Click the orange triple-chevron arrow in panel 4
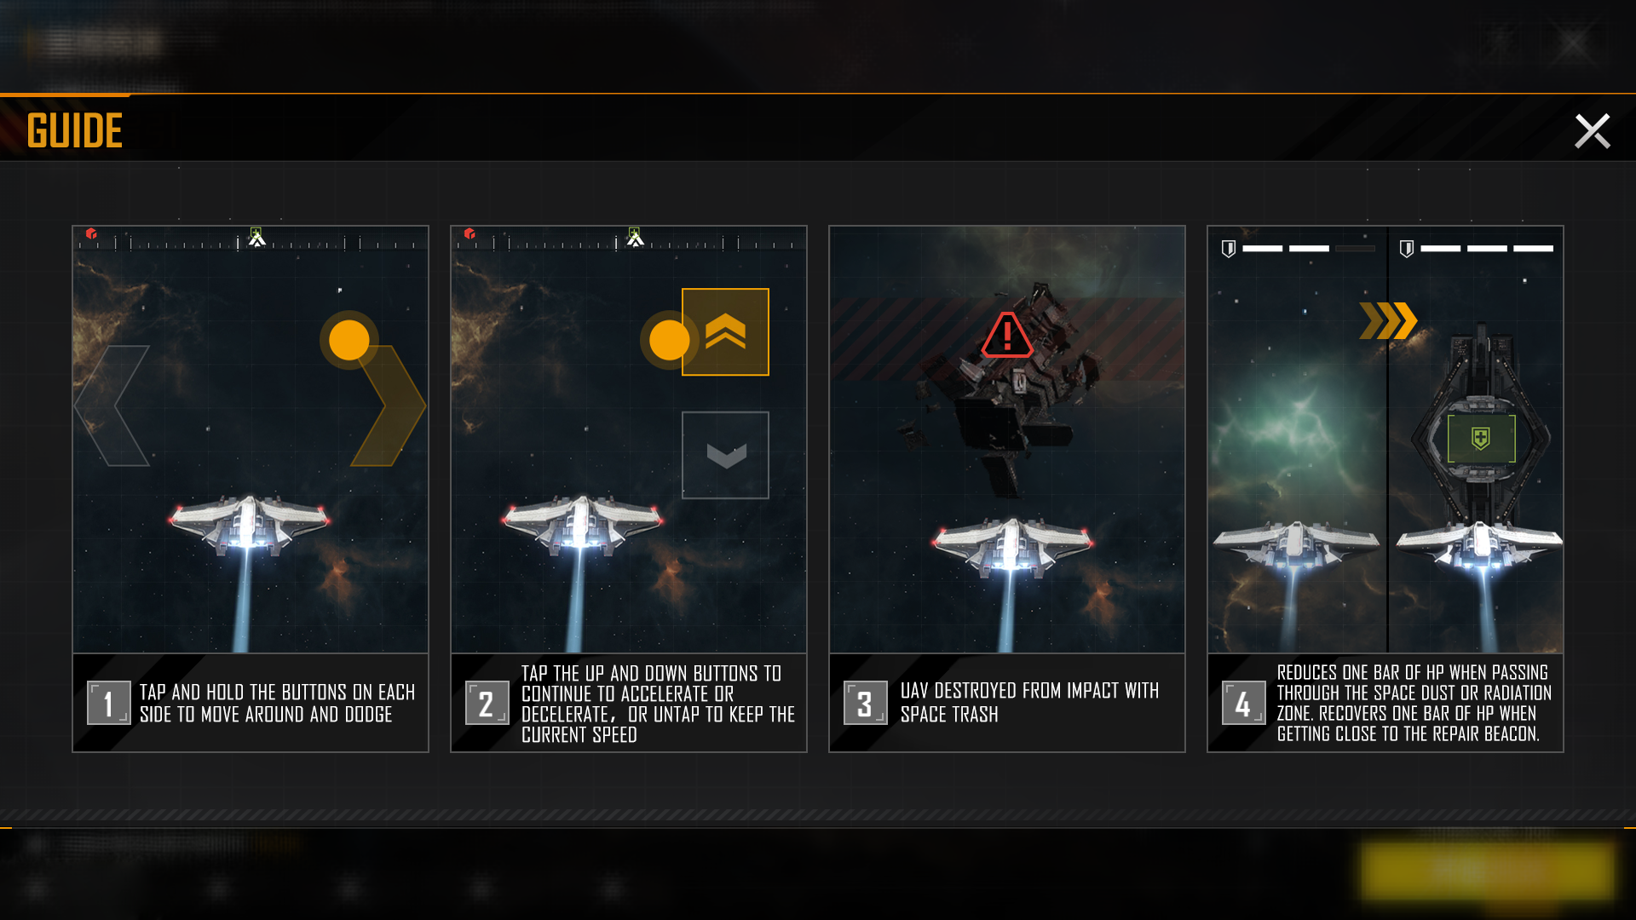The image size is (1636, 920). point(1388,321)
